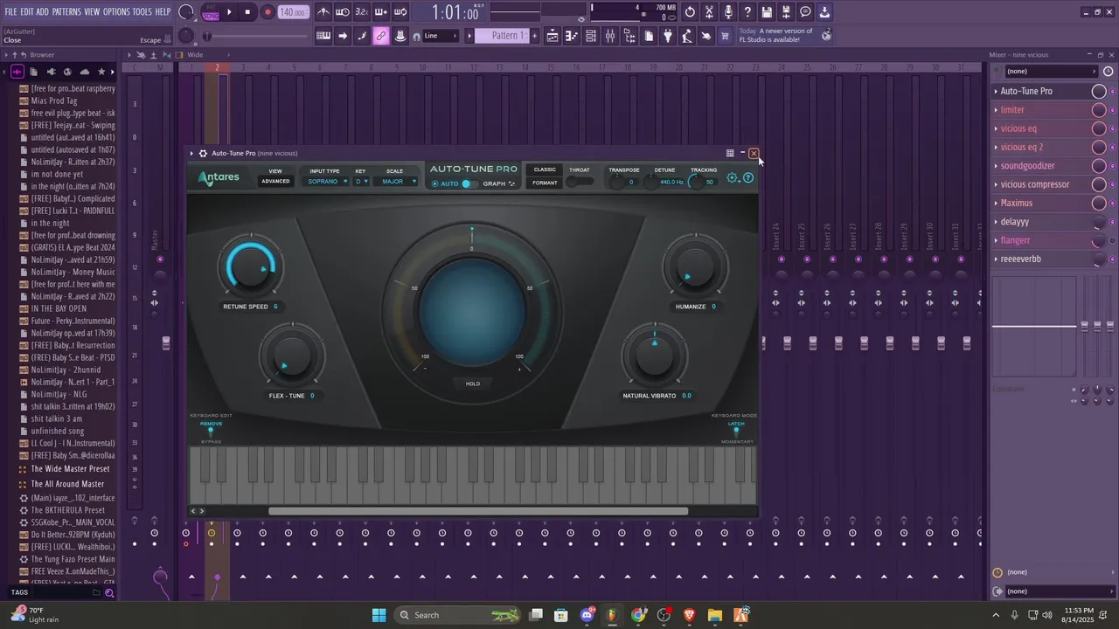Viewport: 1119px width, 629px height.
Task: Expand the delayyy slot arrow
Action: [x=996, y=222]
